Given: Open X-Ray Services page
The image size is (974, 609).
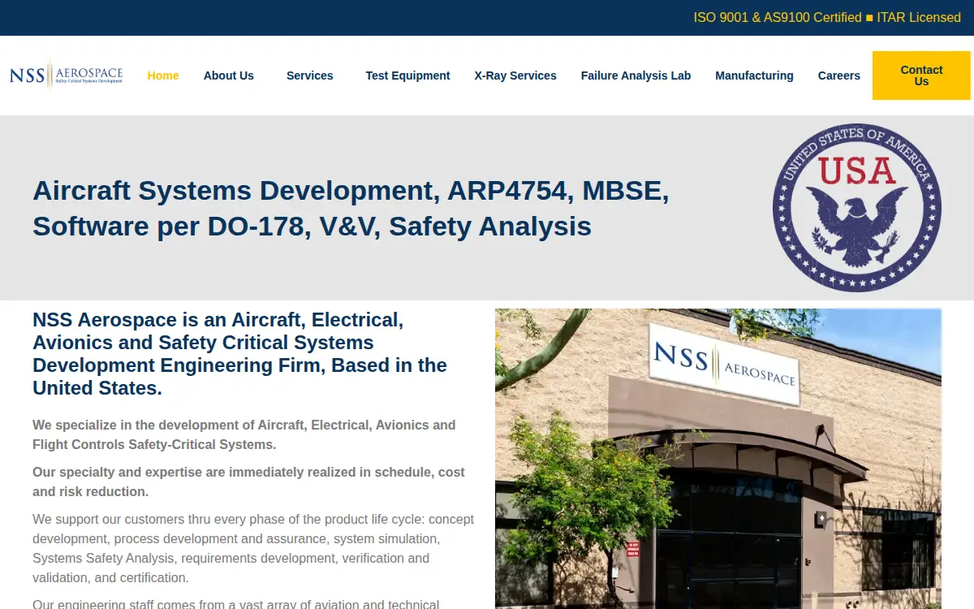Looking at the screenshot, I should click(515, 76).
